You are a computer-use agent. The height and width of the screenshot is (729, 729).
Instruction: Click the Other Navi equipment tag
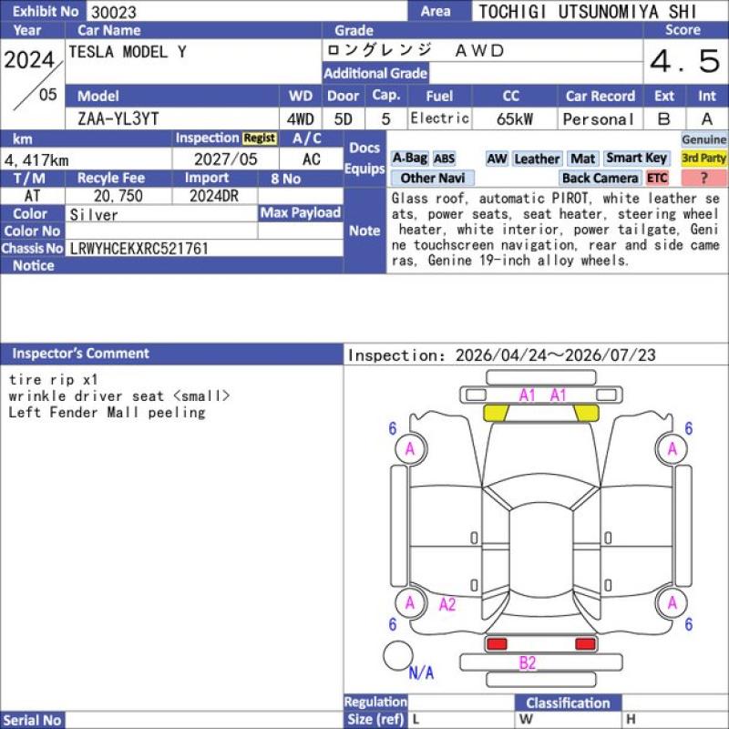pyautogui.click(x=432, y=178)
